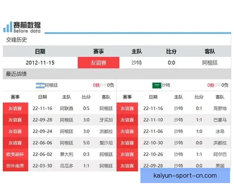234x187 pixels.
Task: Click home team 厄瓜多
Action: pyautogui.click(x=67, y=166)
